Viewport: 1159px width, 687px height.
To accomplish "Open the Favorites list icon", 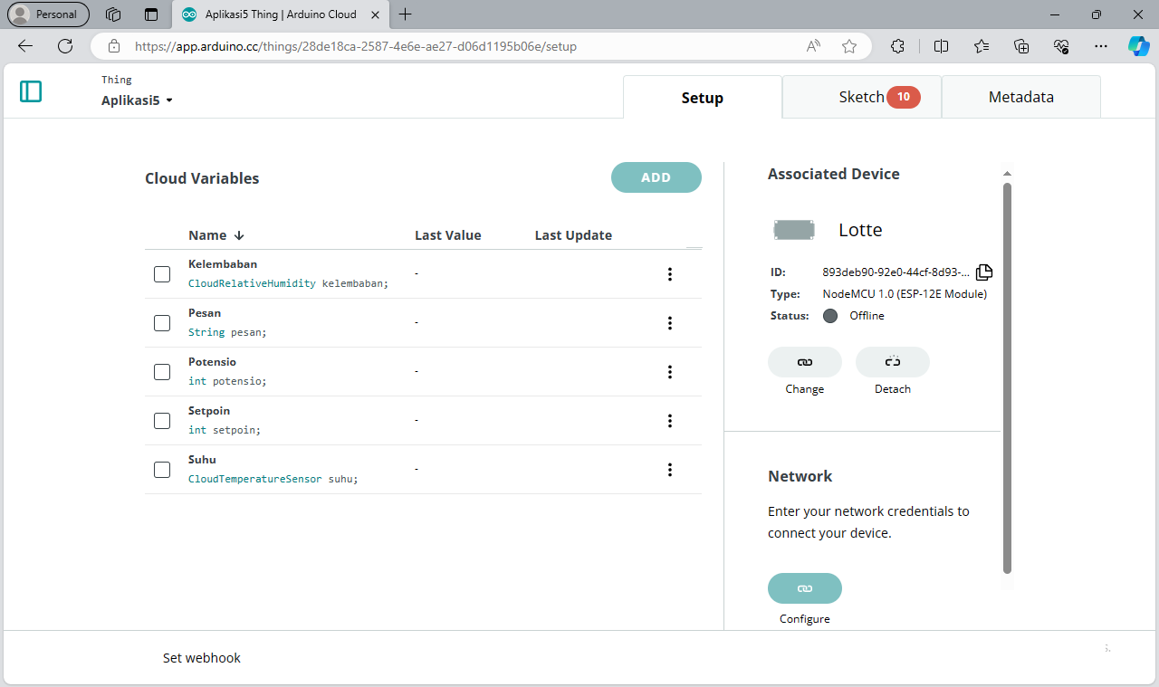I will [x=982, y=46].
